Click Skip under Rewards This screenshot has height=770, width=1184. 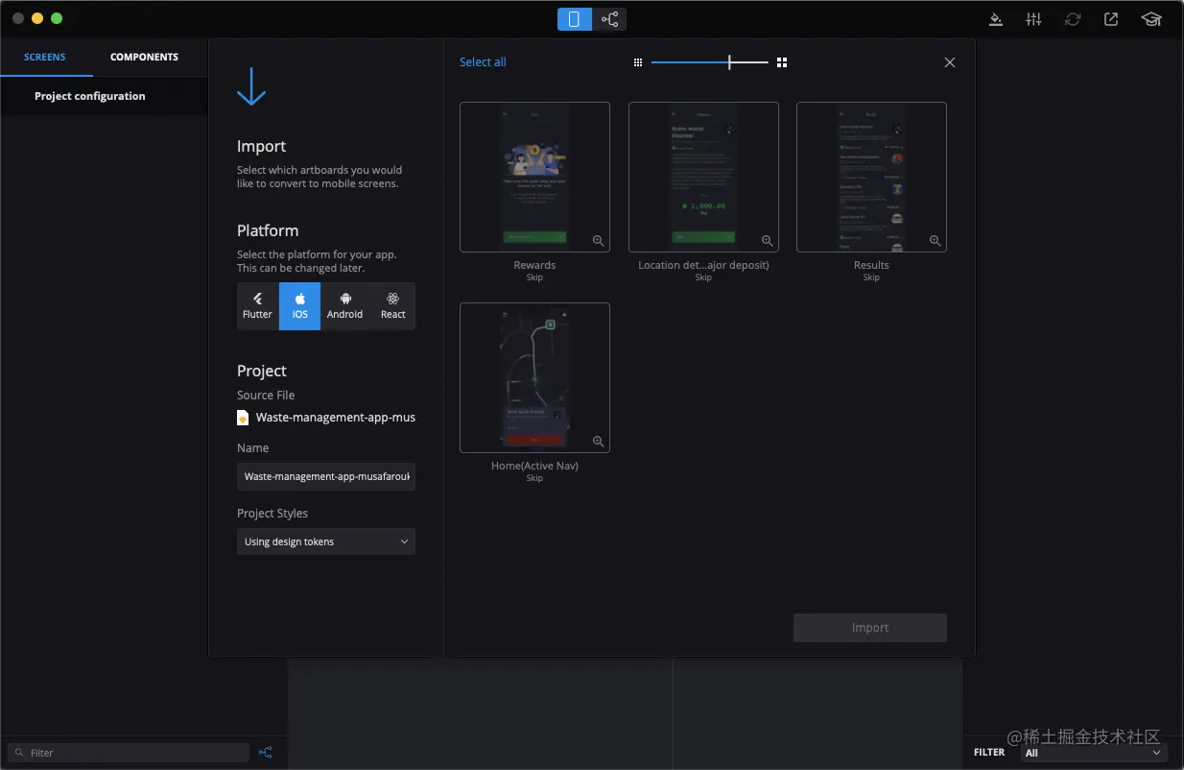point(534,277)
